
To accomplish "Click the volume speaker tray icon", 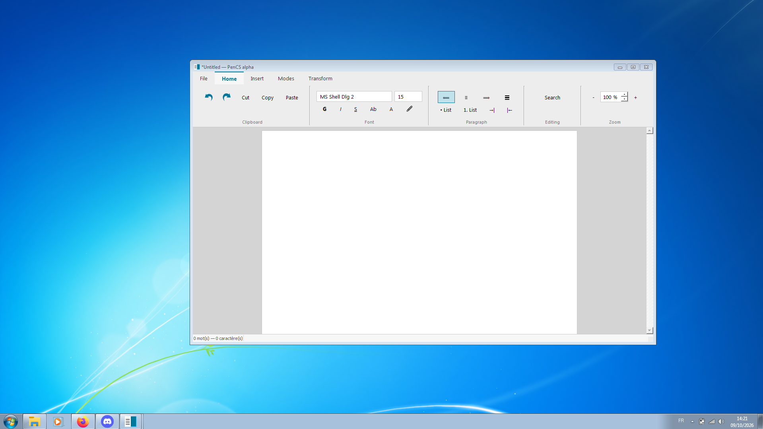I will click(x=721, y=421).
